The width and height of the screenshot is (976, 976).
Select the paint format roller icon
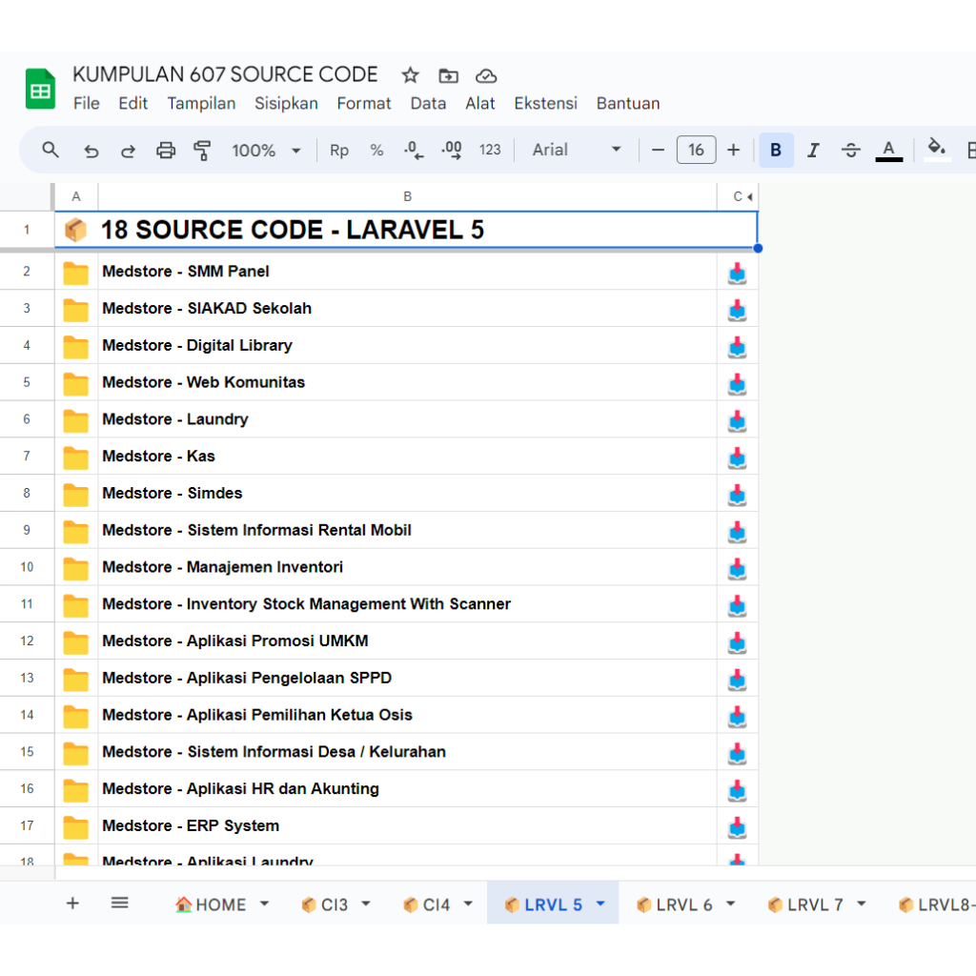tap(202, 151)
